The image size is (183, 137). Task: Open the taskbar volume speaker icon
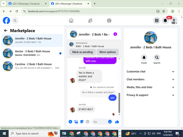pyautogui.click(x=153, y=133)
